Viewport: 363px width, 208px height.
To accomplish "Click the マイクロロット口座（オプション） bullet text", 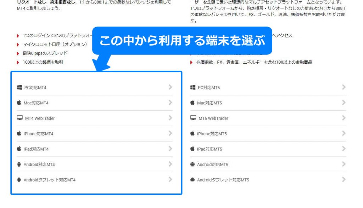I will click(55, 44).
